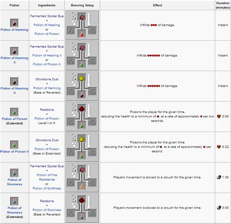
Task: Click the Redstone link in the Poison (Extended) row
Action: point(47,110)
